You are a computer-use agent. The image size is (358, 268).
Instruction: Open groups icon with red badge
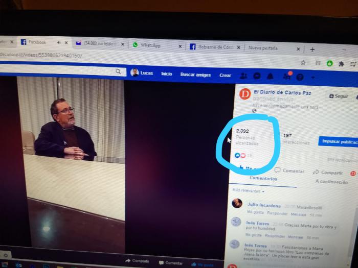287,76
